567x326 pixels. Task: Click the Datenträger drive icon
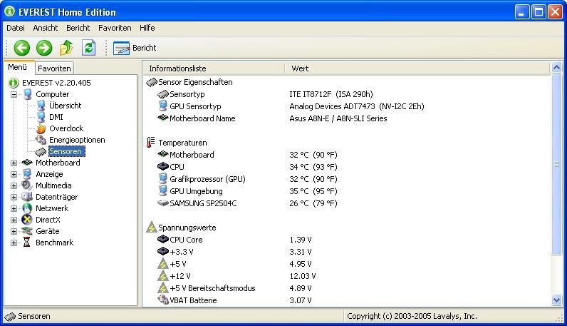pos(27,197)
